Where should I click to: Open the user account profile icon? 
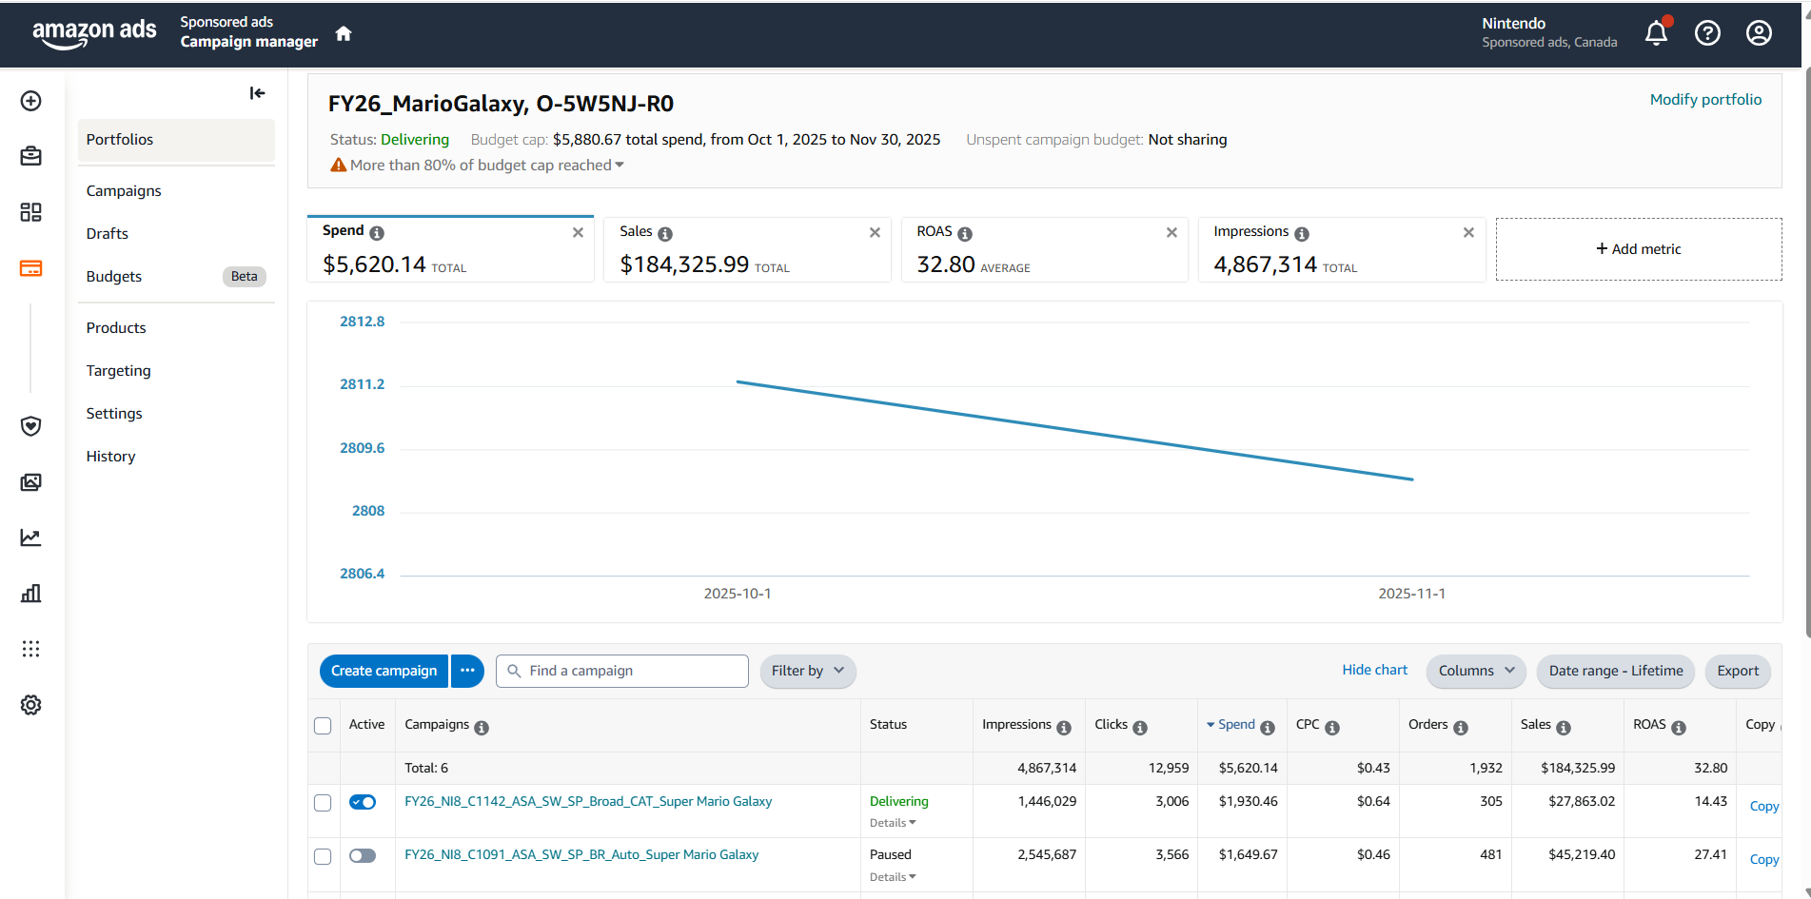pos(1759,33)
